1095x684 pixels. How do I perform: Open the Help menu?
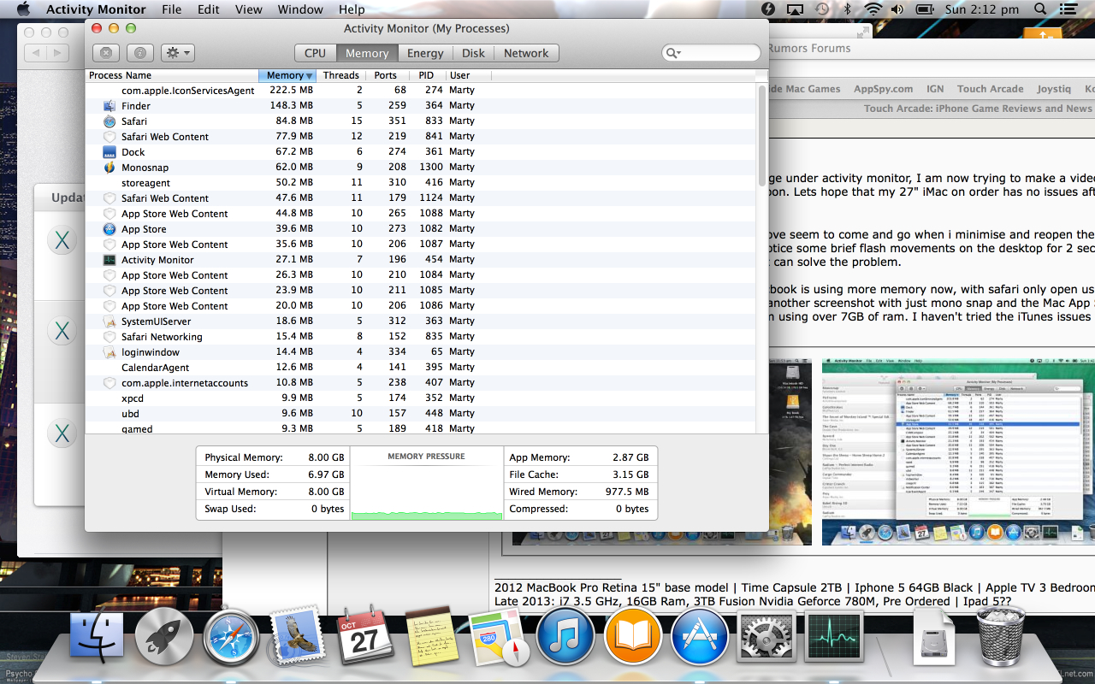(352, 9)
